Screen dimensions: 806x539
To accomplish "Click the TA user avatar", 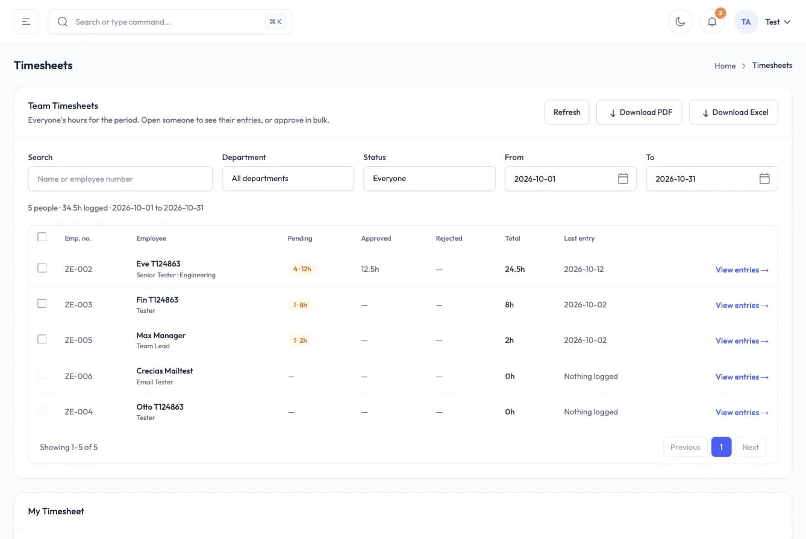I will [x=746, y=22].
